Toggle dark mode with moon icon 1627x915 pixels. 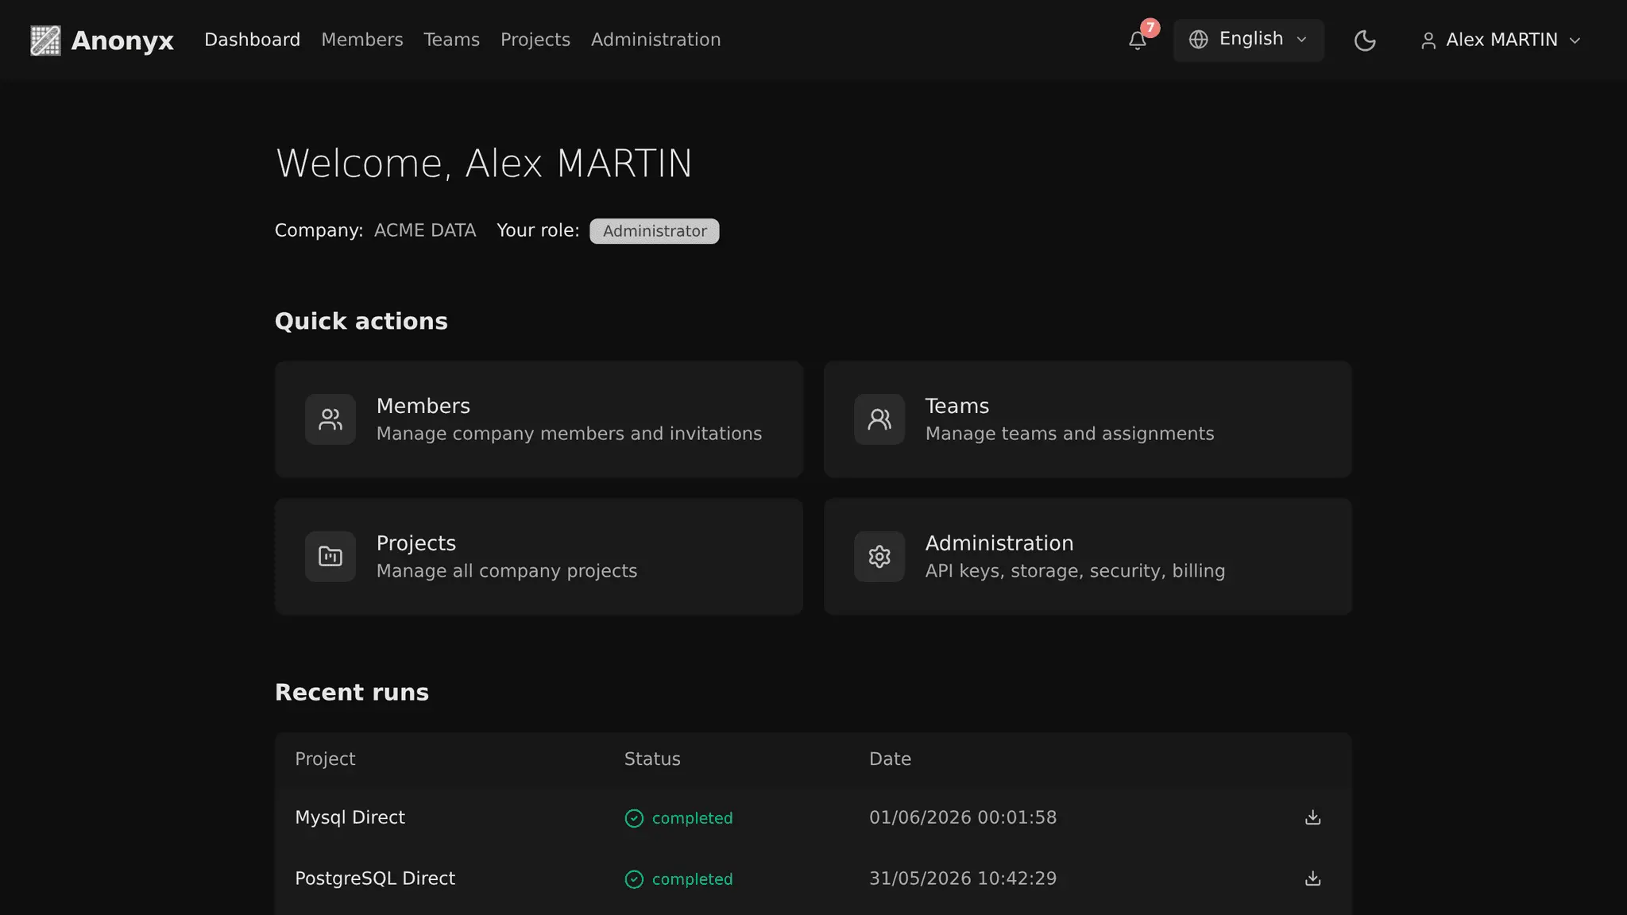click(x=1364, y=41)
